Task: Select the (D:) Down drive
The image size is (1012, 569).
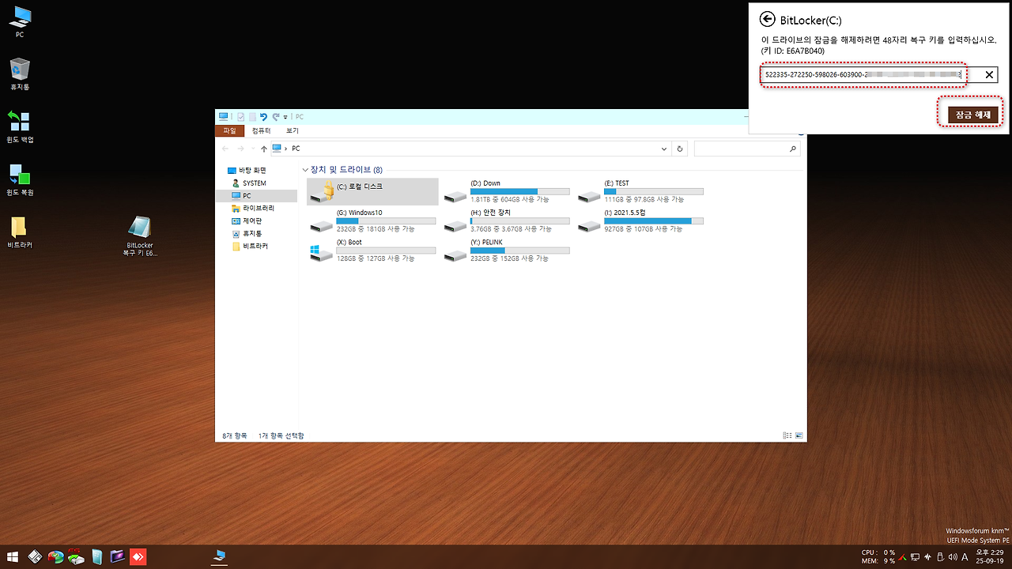Action: pos(506,191)
